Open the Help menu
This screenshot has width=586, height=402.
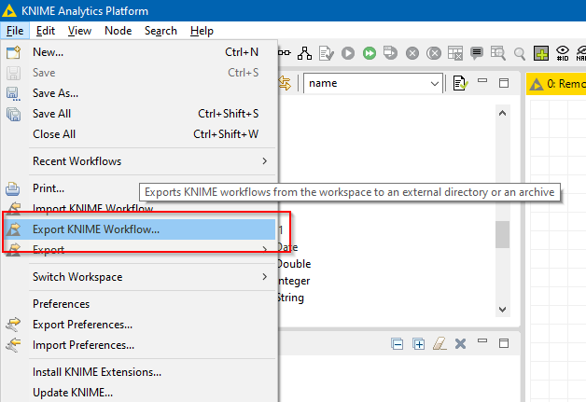[202, 31]
